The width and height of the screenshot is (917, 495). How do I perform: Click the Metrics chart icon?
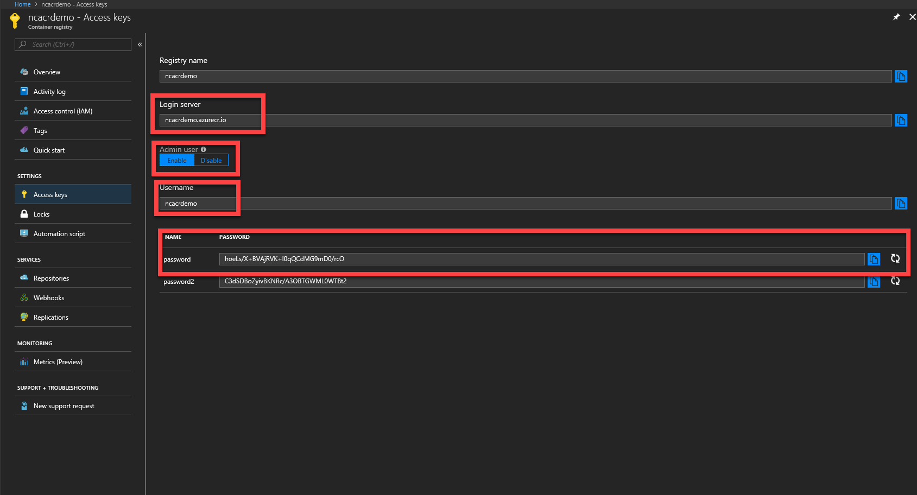pyautogui.click(x=24, y=361)
